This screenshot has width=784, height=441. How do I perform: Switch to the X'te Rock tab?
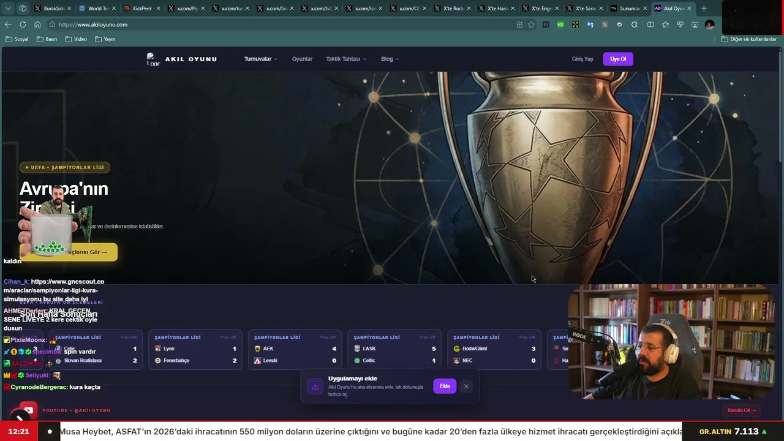[453, 9]
